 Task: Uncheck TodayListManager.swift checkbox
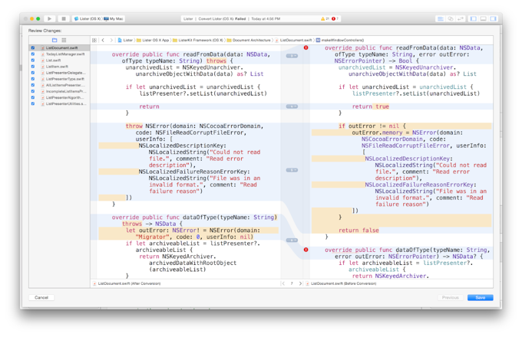coord(32,54)
